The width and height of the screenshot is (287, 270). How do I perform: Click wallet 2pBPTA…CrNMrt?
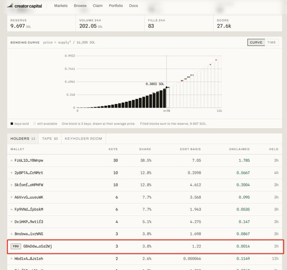pos(29,173)
